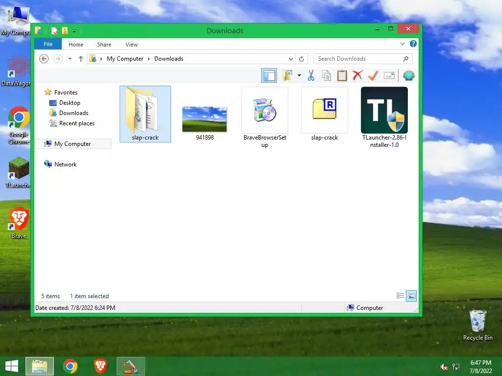Click the '5 items' status text

click(50, 296)
